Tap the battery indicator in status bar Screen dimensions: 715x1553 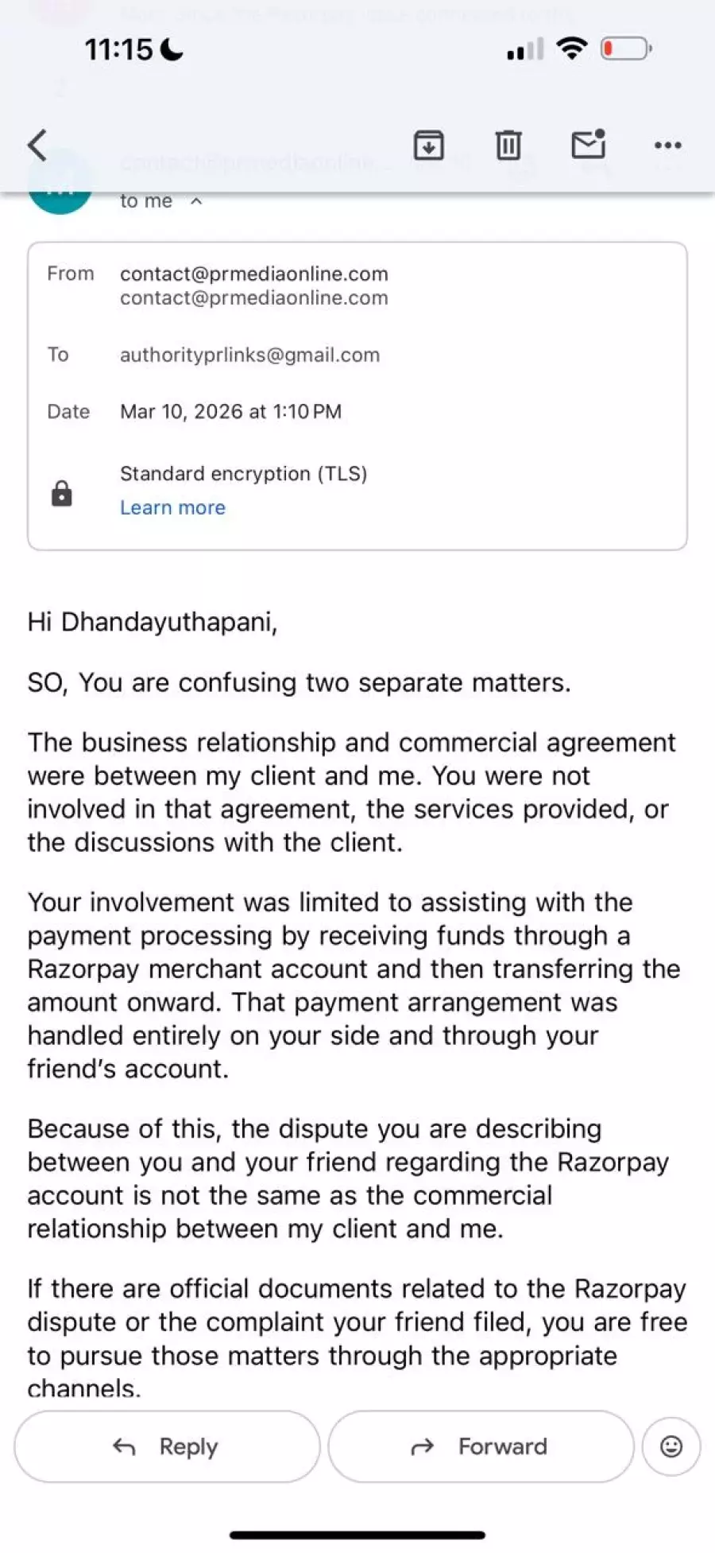(x=626, y=49)
